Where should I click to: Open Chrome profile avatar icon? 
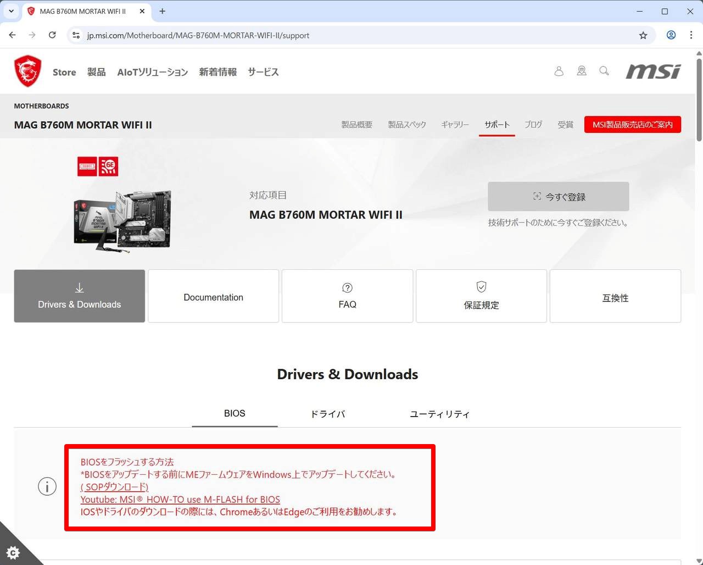[671, 35]
